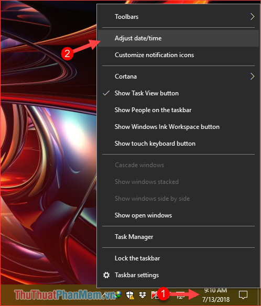This screenshot has height=306, width=261.
Task: Expand the Toolbars submenu chevron
Action: pyautogui.click(x=252, y=17)
